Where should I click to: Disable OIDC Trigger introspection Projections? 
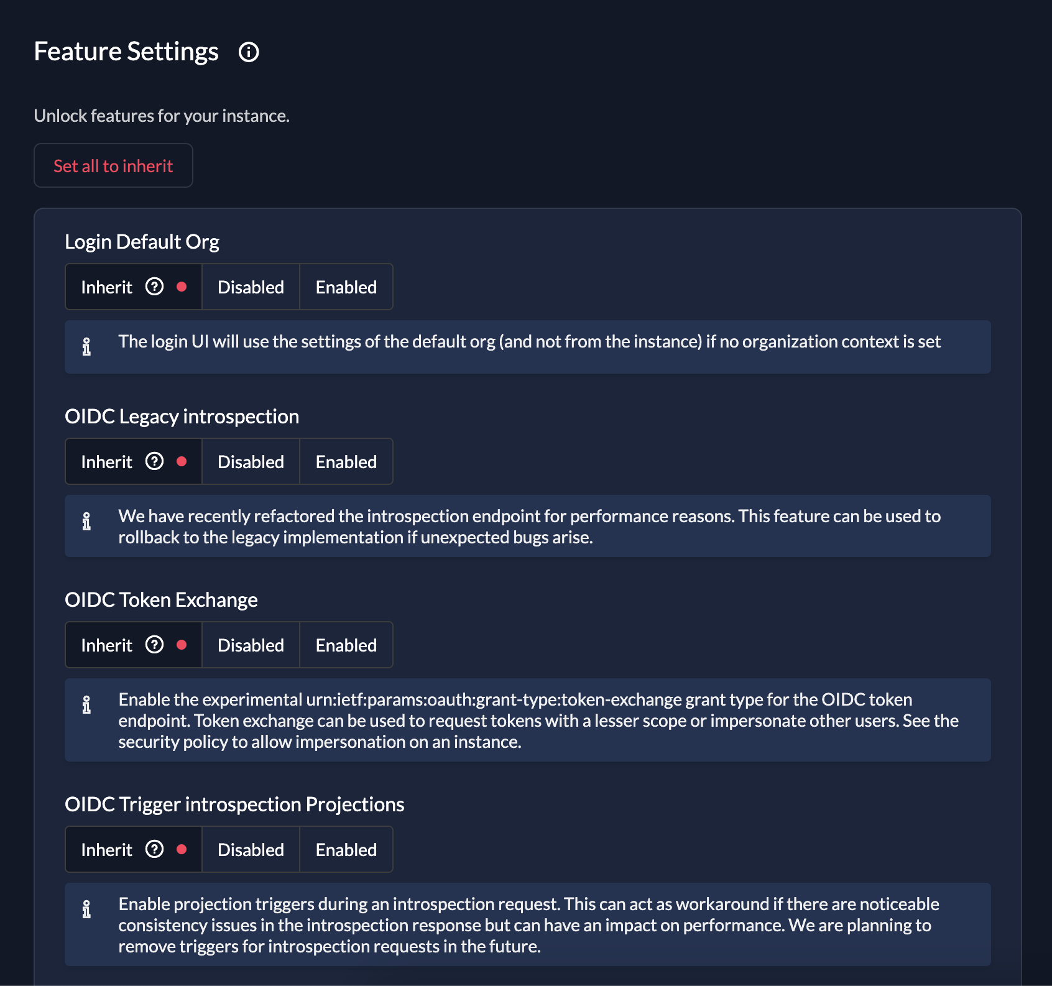point(250,849)
